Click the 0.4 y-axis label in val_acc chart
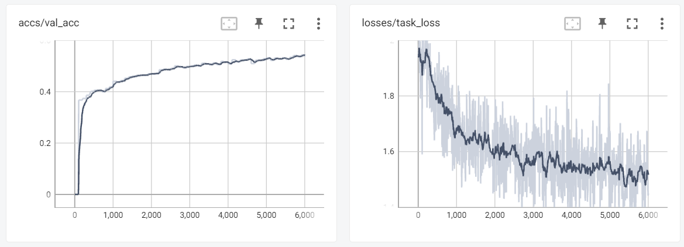Viewport: 684px width, 247px height. click(44, 92)
